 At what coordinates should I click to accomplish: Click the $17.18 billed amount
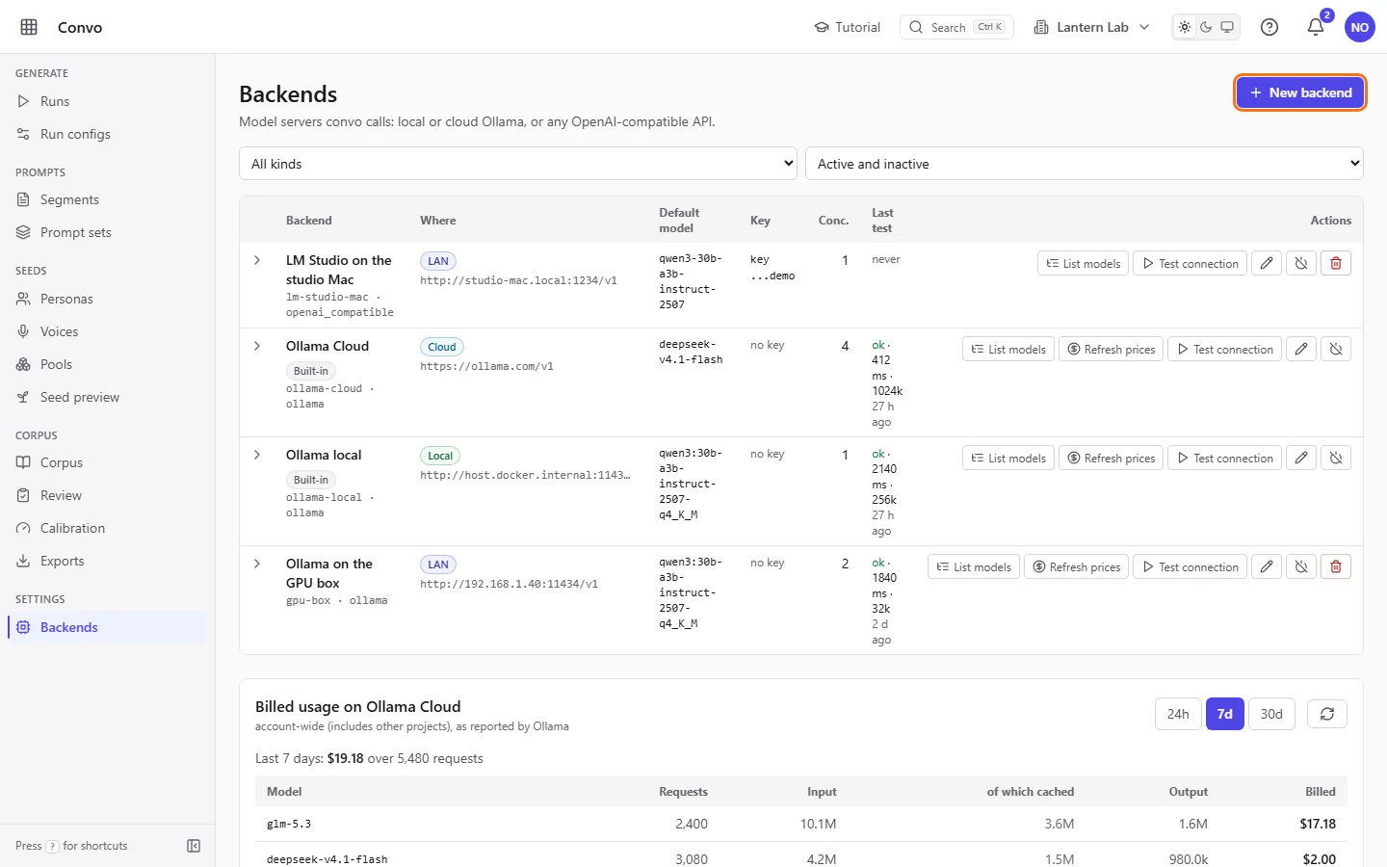pyautogui.click(x=1318, y=824)
